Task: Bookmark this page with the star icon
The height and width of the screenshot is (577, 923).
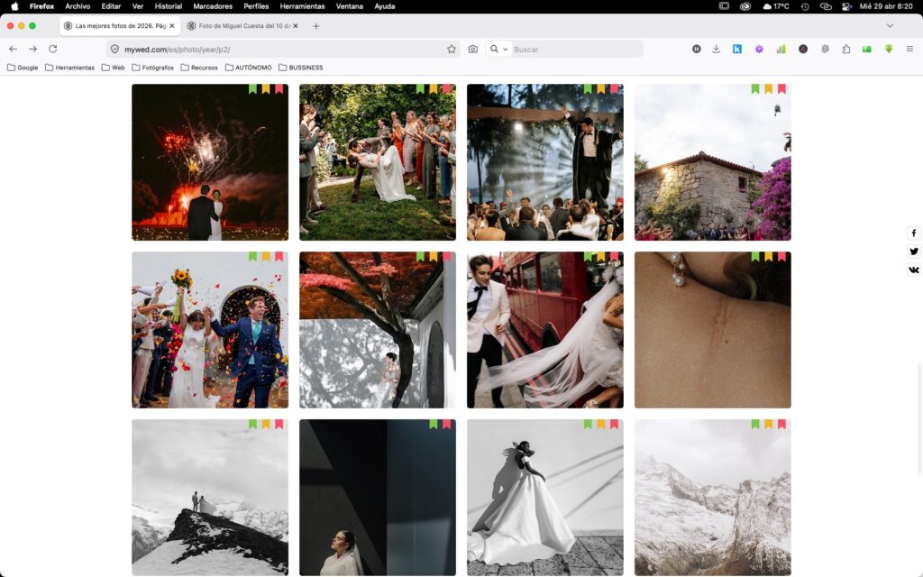Action: click(452, 49)
